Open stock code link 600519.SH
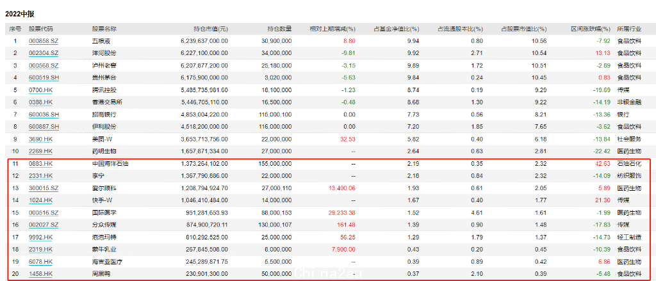Screen dimensions: 656x281 pyautogui.click(x=44, y=77)
